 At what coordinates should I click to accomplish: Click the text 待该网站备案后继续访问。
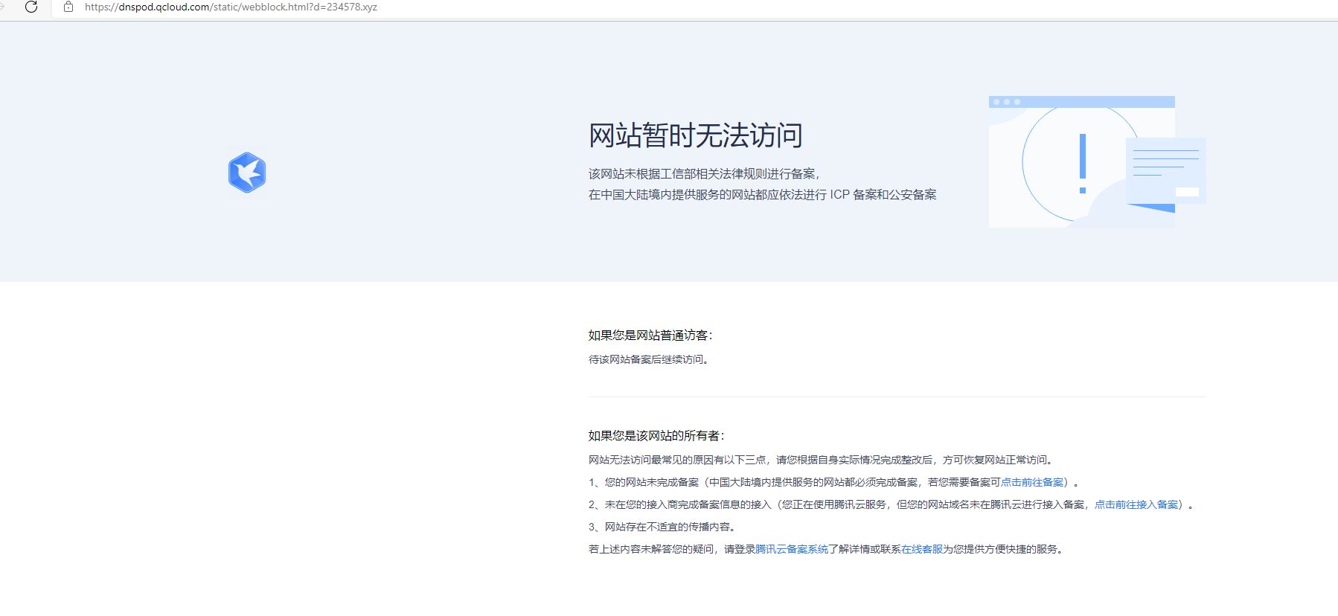650,359
